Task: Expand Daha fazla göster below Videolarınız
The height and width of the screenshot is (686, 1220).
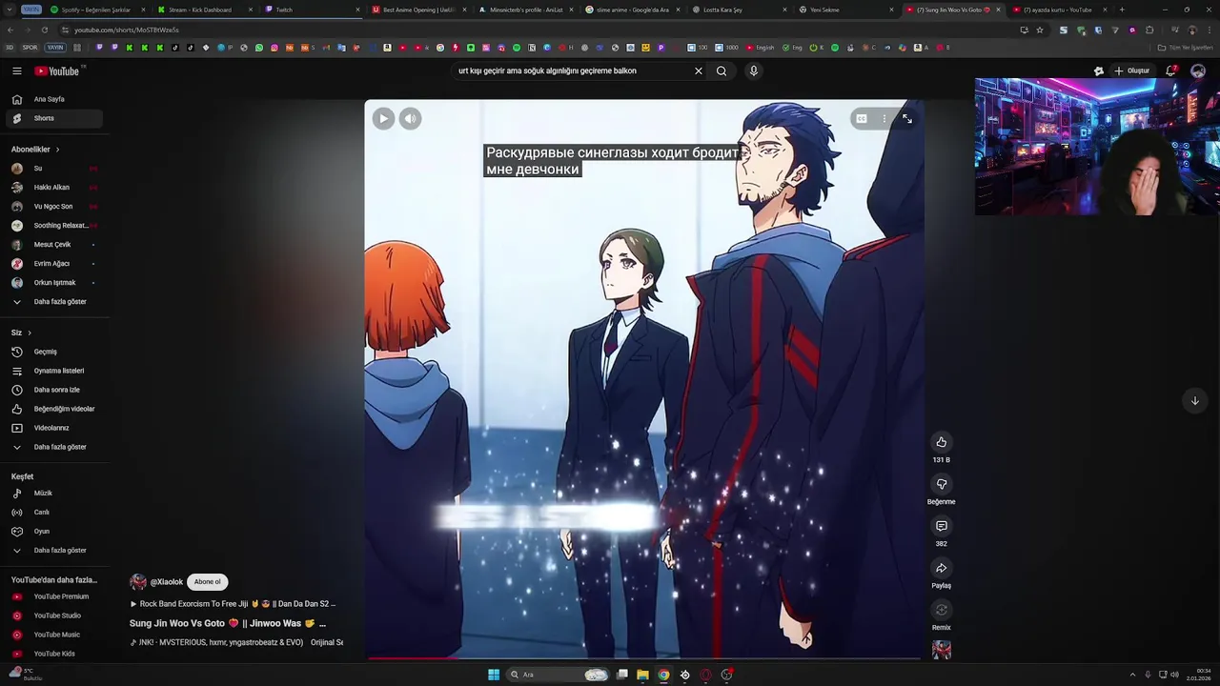Action: click(x=52, y=447)
